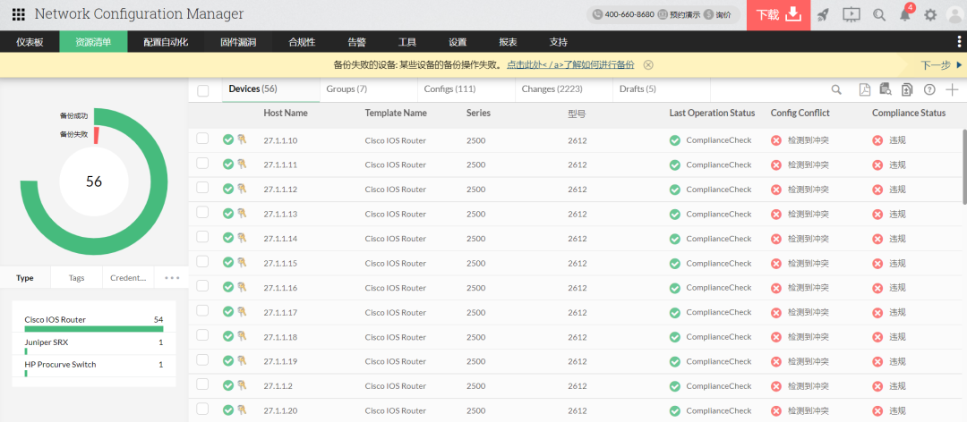This screenshot has height=422, width=967.
Task: Open the vertical dots menu on navigation bar
Action: pos(959,42)
